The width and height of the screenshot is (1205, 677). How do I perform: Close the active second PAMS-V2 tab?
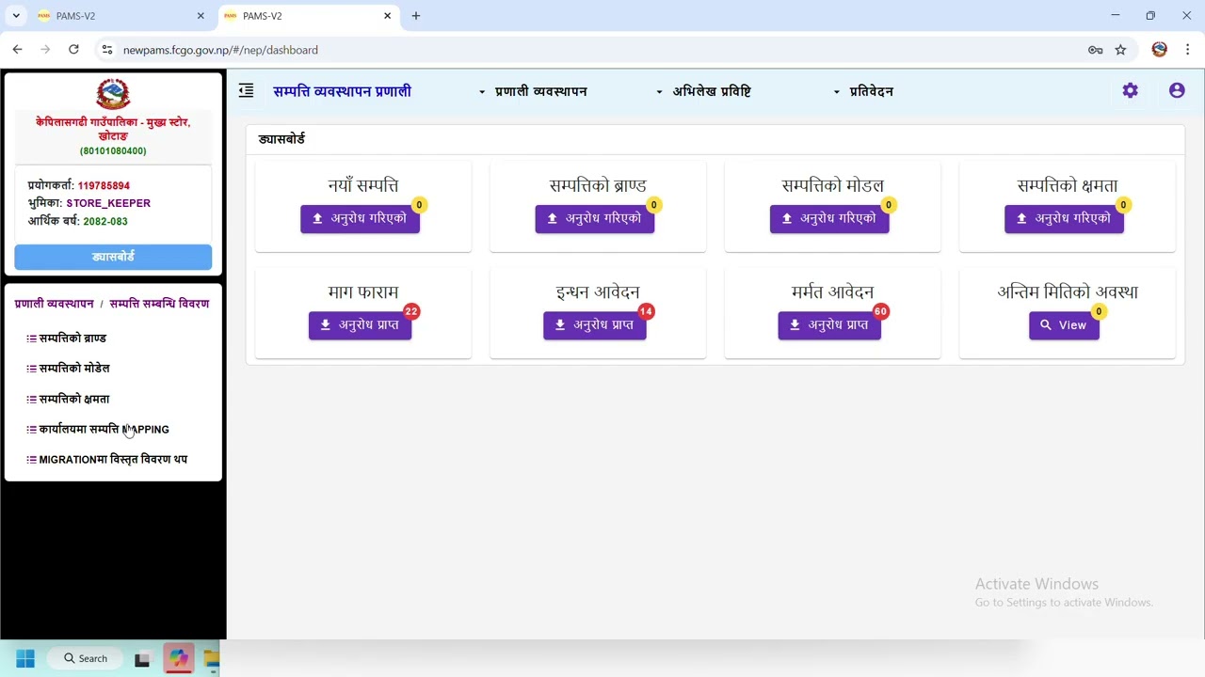[387, 16]
